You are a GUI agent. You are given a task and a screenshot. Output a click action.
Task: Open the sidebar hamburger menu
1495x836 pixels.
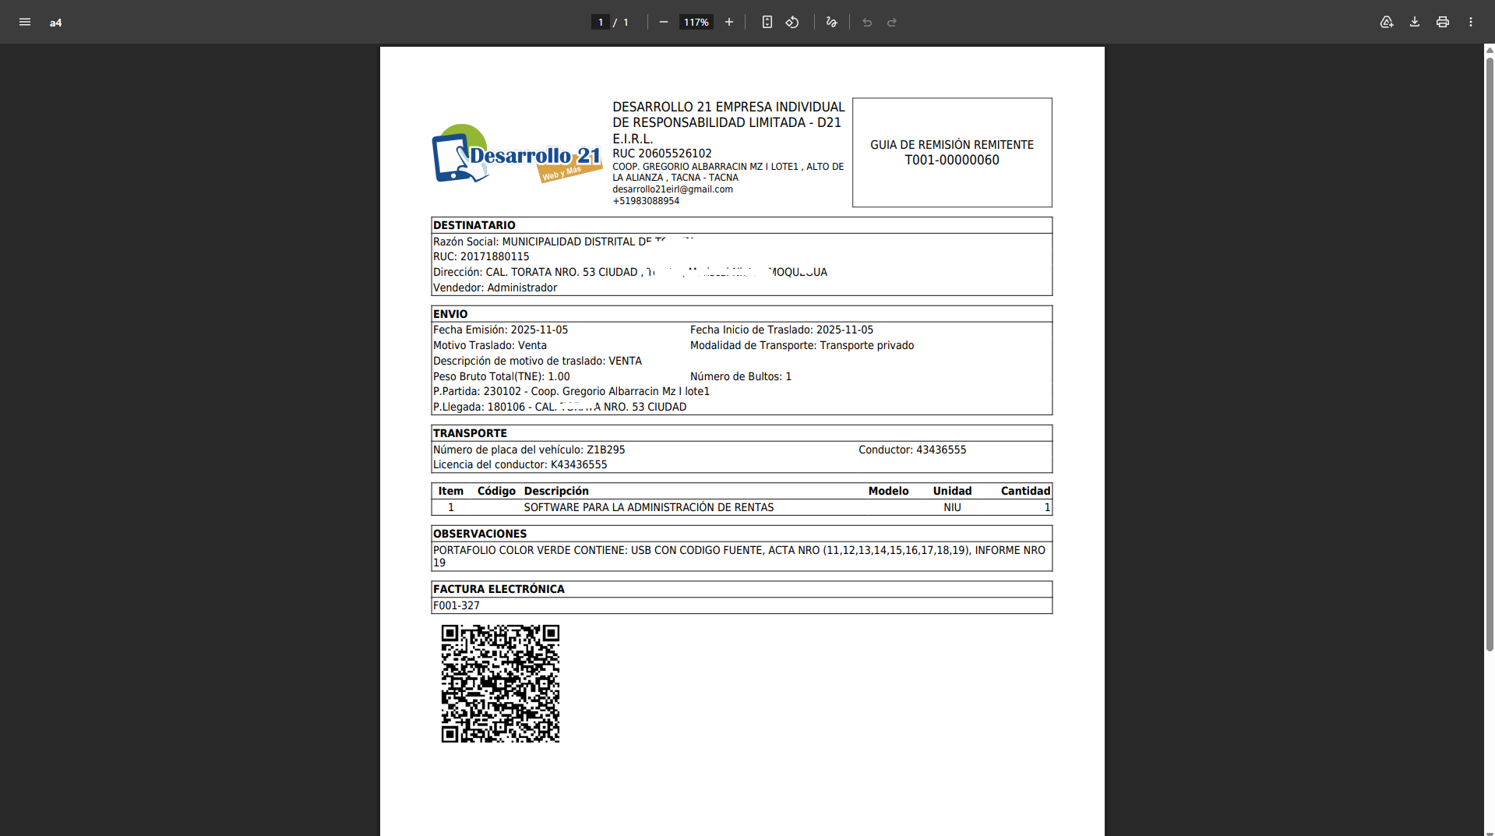click(25, 22)
